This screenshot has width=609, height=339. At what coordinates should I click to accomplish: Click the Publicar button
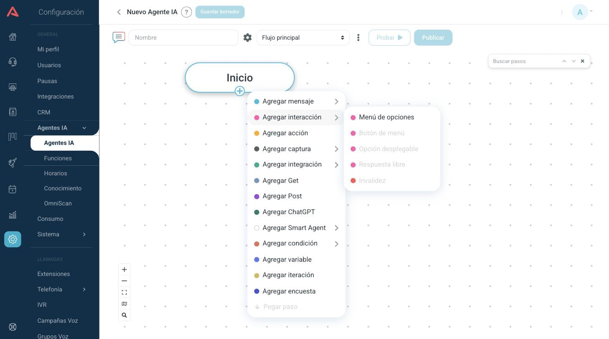pyautogui.click(x=433, y=38)
